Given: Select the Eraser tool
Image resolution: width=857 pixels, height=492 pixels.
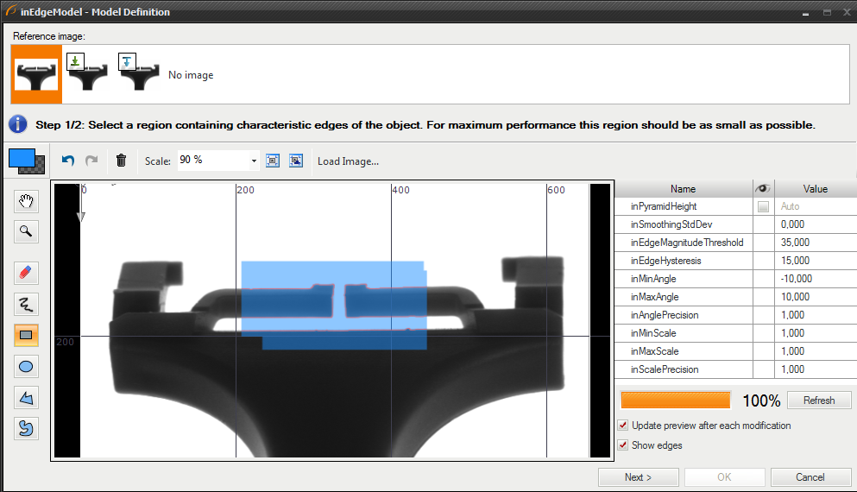Looking at the screenshot, I should tap(27, 274).
